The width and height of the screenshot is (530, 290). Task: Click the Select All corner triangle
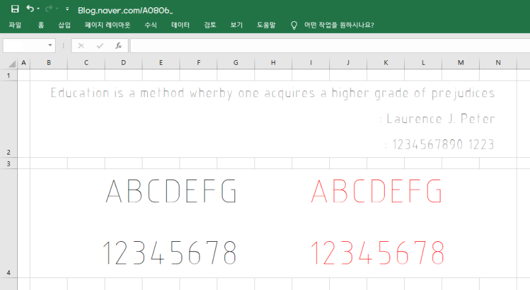pyautogui.click(x=12, y=63)
